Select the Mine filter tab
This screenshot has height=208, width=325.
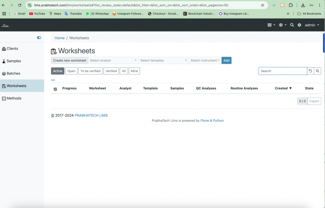[x=134, y=71]
